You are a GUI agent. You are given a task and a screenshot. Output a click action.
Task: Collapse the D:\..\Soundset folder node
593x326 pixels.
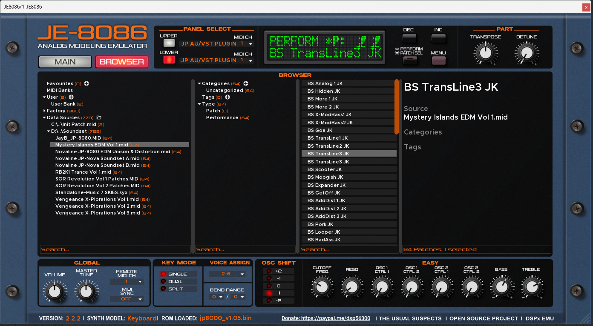tap(48, 132)
